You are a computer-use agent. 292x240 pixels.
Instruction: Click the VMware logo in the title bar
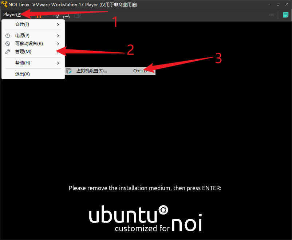[x=4, y=4]
